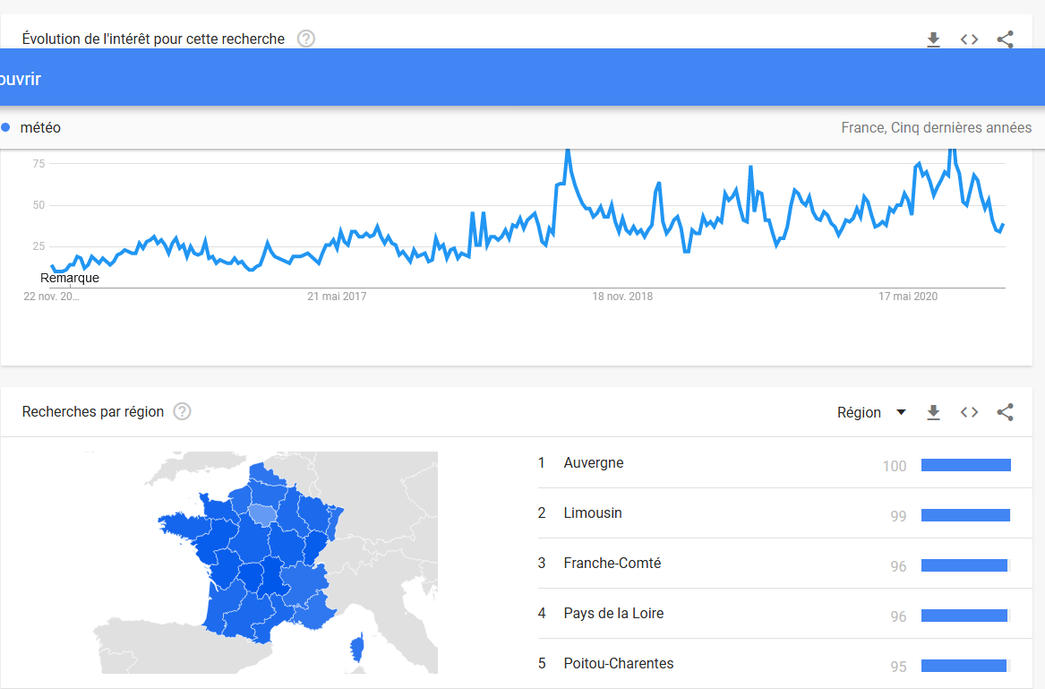This screenshot has width=1045, height=689.
Task: Click Corsica on the France map
Action: [356, 650]
